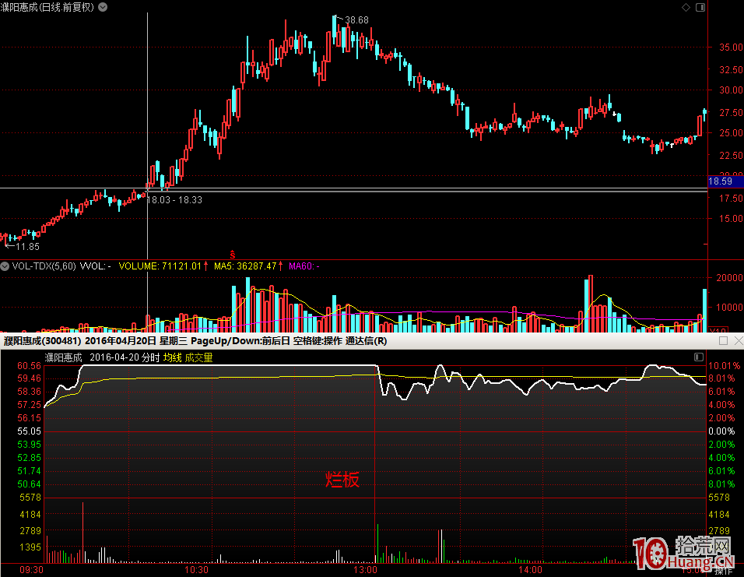Toggle the panel icon in the intraday chart
Screen dimensions: 744x577
(x=698, y=357)
